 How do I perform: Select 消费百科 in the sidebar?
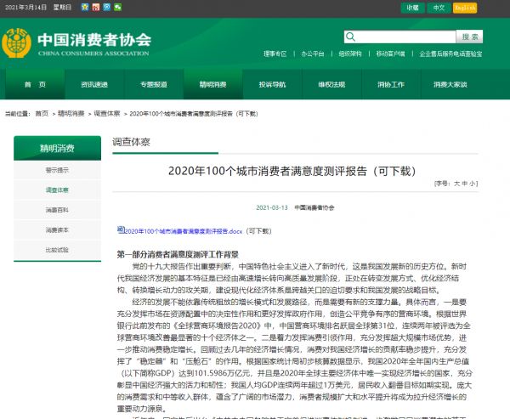(57, 210)
